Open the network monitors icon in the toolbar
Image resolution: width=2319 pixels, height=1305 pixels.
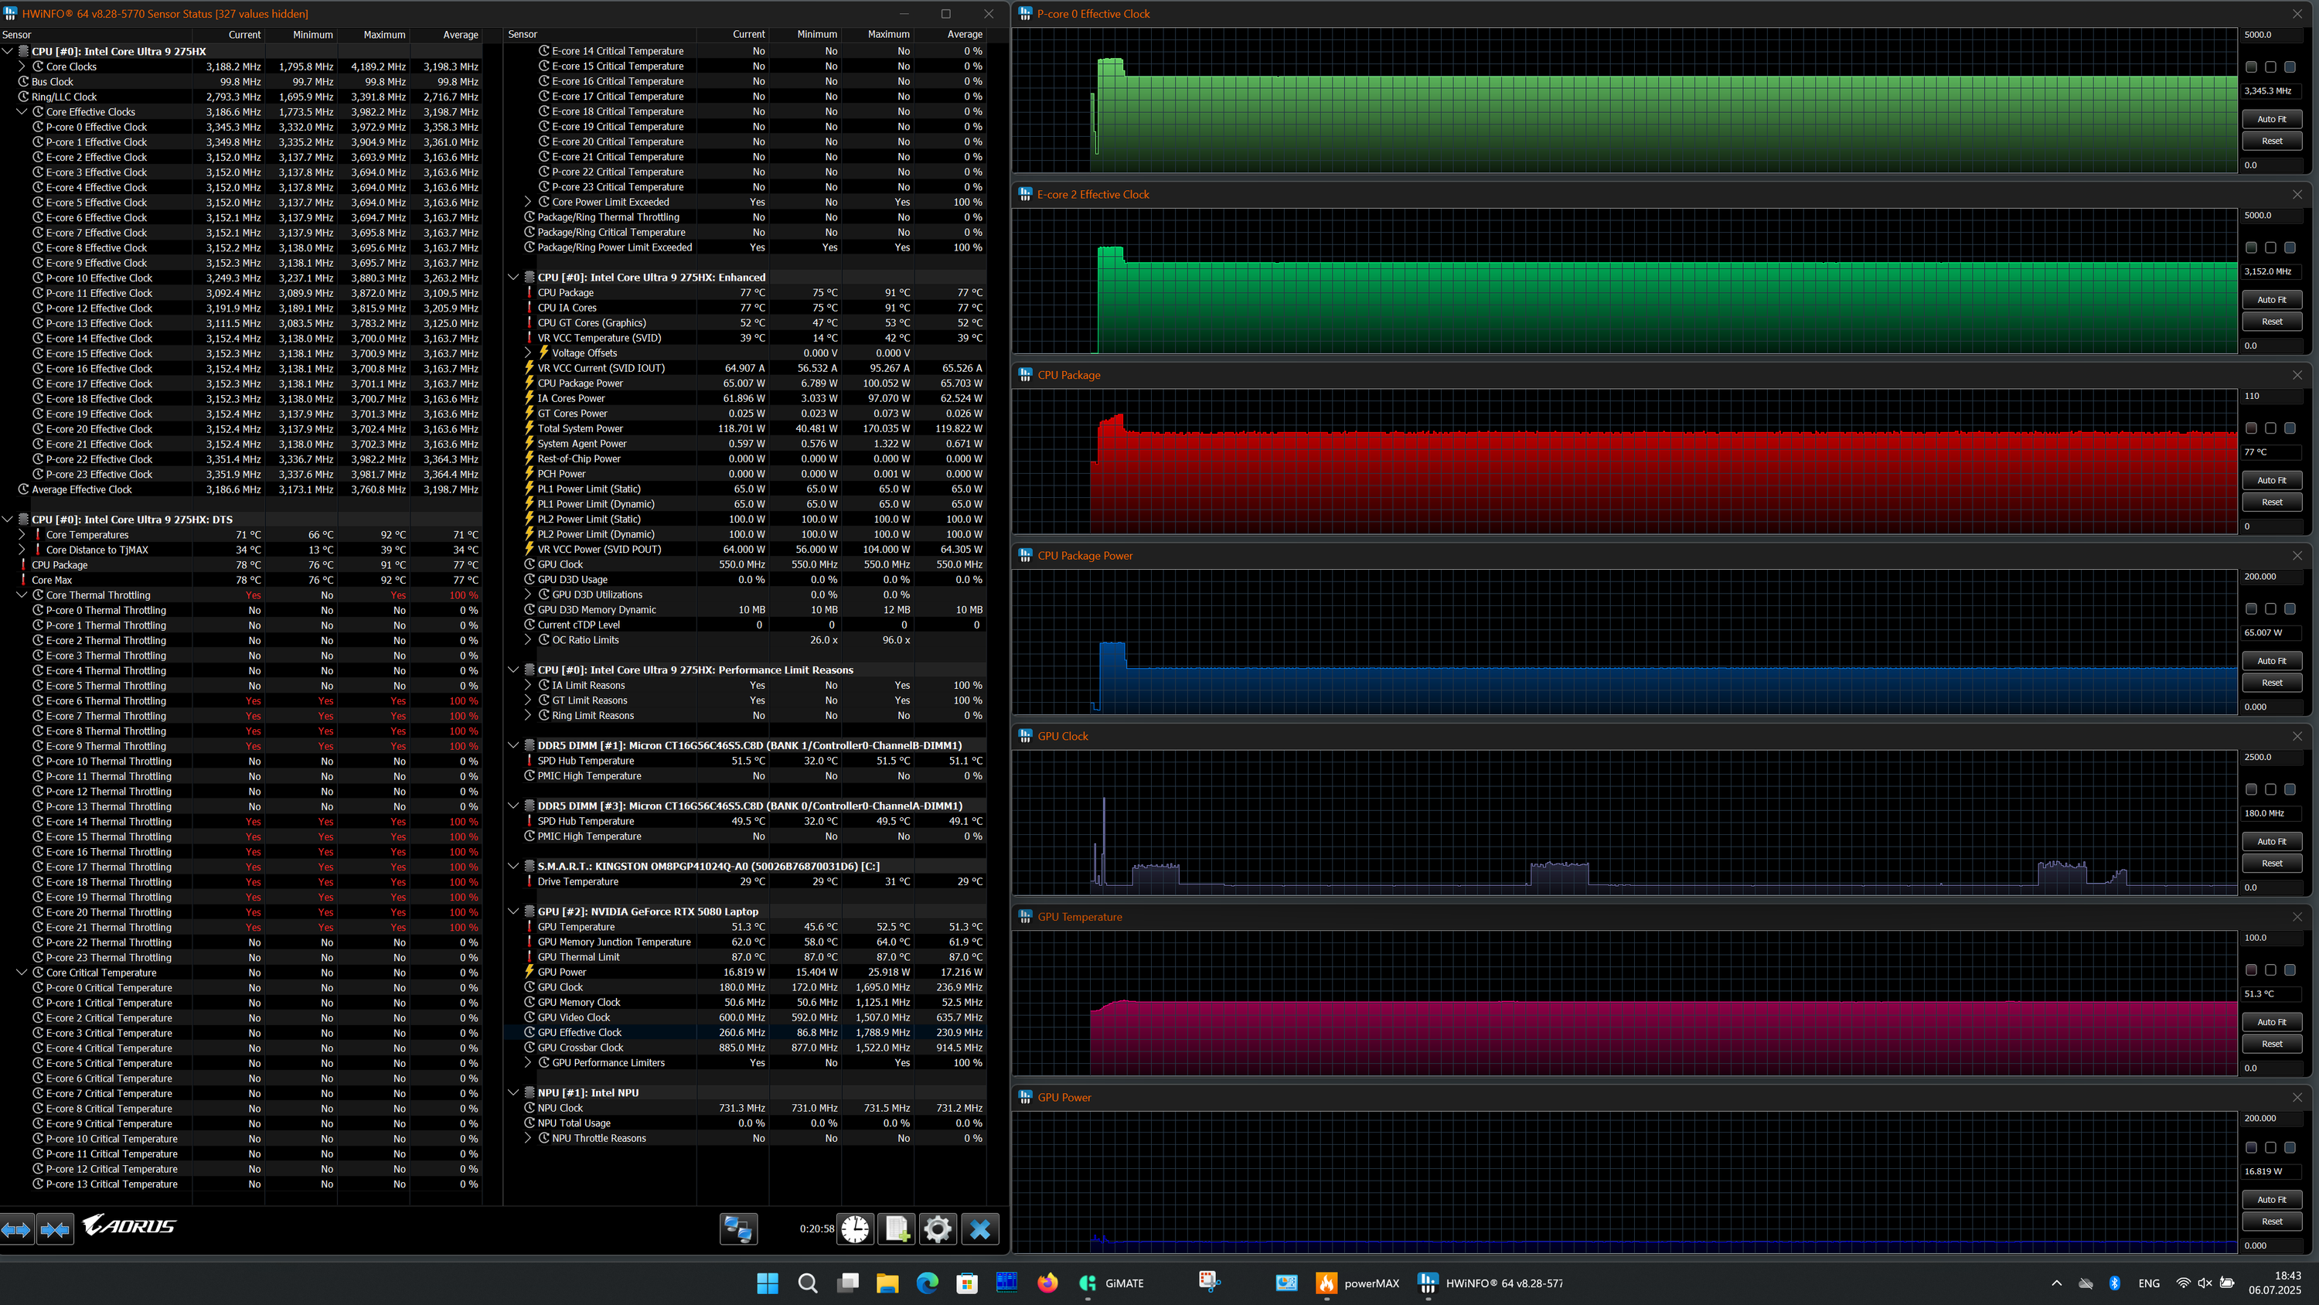[738, 1228]
